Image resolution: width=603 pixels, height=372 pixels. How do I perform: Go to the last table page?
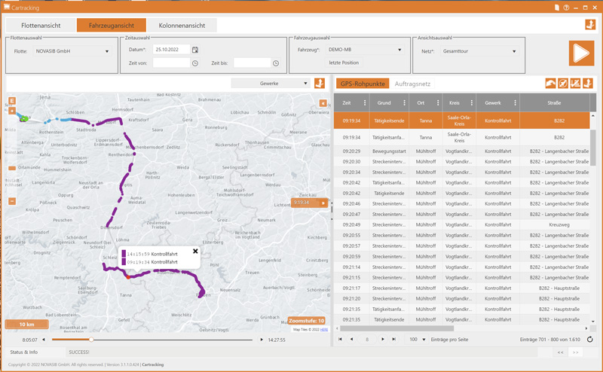(393, 340)
